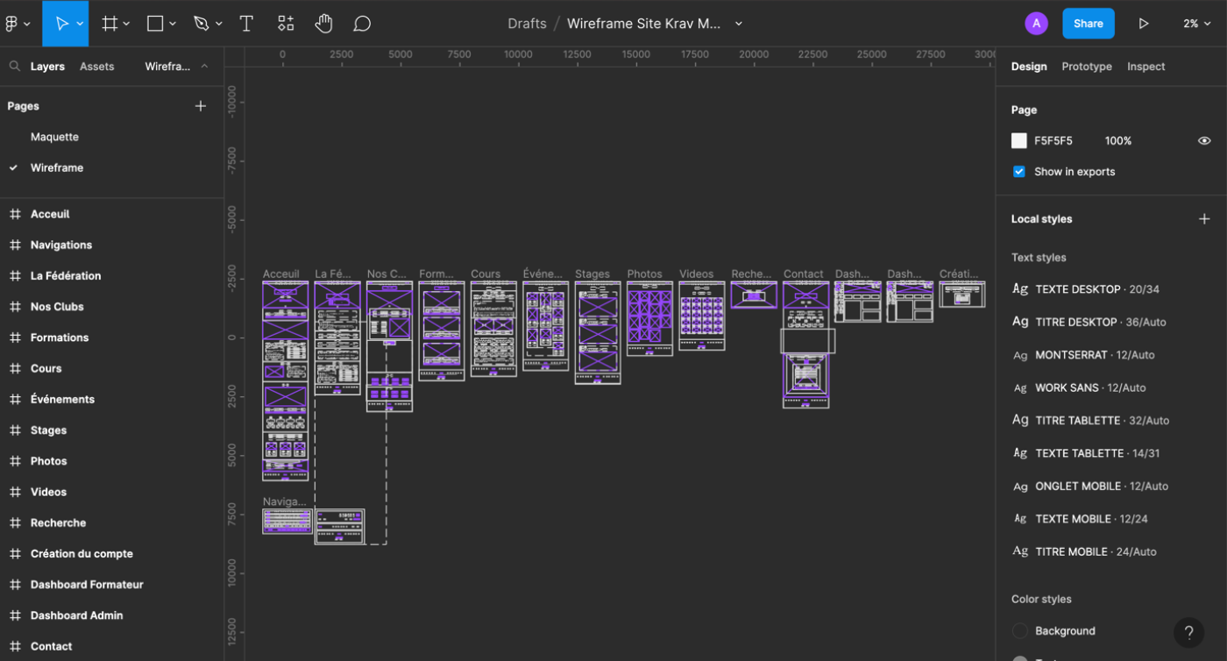Toggle page background visibility eye icon

coord(1204,141)
